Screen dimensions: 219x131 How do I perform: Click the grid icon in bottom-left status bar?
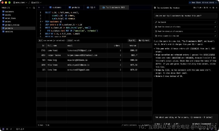[3, 129]
